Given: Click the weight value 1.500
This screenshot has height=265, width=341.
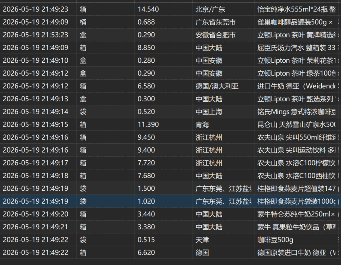Looking at the screenshot, I should click(146, 189).
